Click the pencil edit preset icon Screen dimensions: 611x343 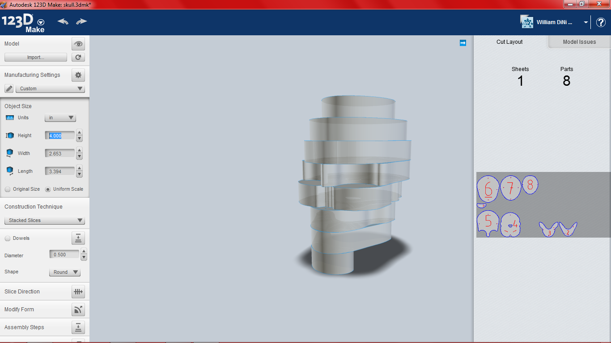(x=9, y=88)
